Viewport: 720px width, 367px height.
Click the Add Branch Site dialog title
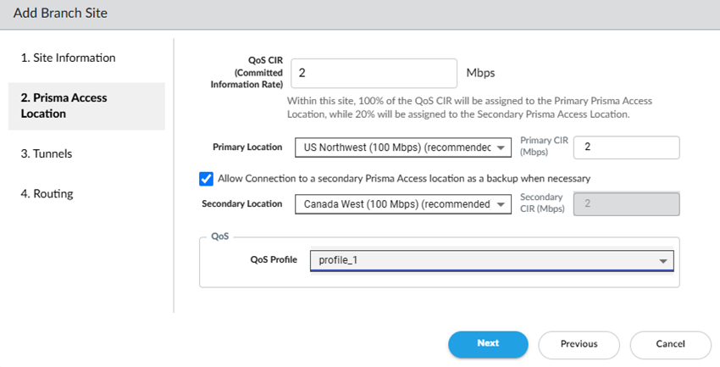pyautogui.click(x=60, y=13)
